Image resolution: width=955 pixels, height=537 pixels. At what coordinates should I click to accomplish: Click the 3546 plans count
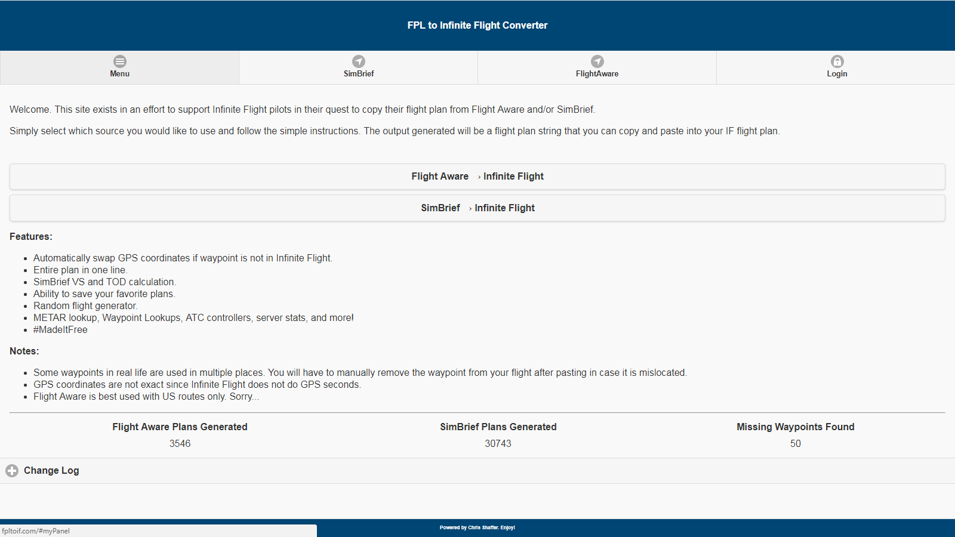(x=180, y=443)
